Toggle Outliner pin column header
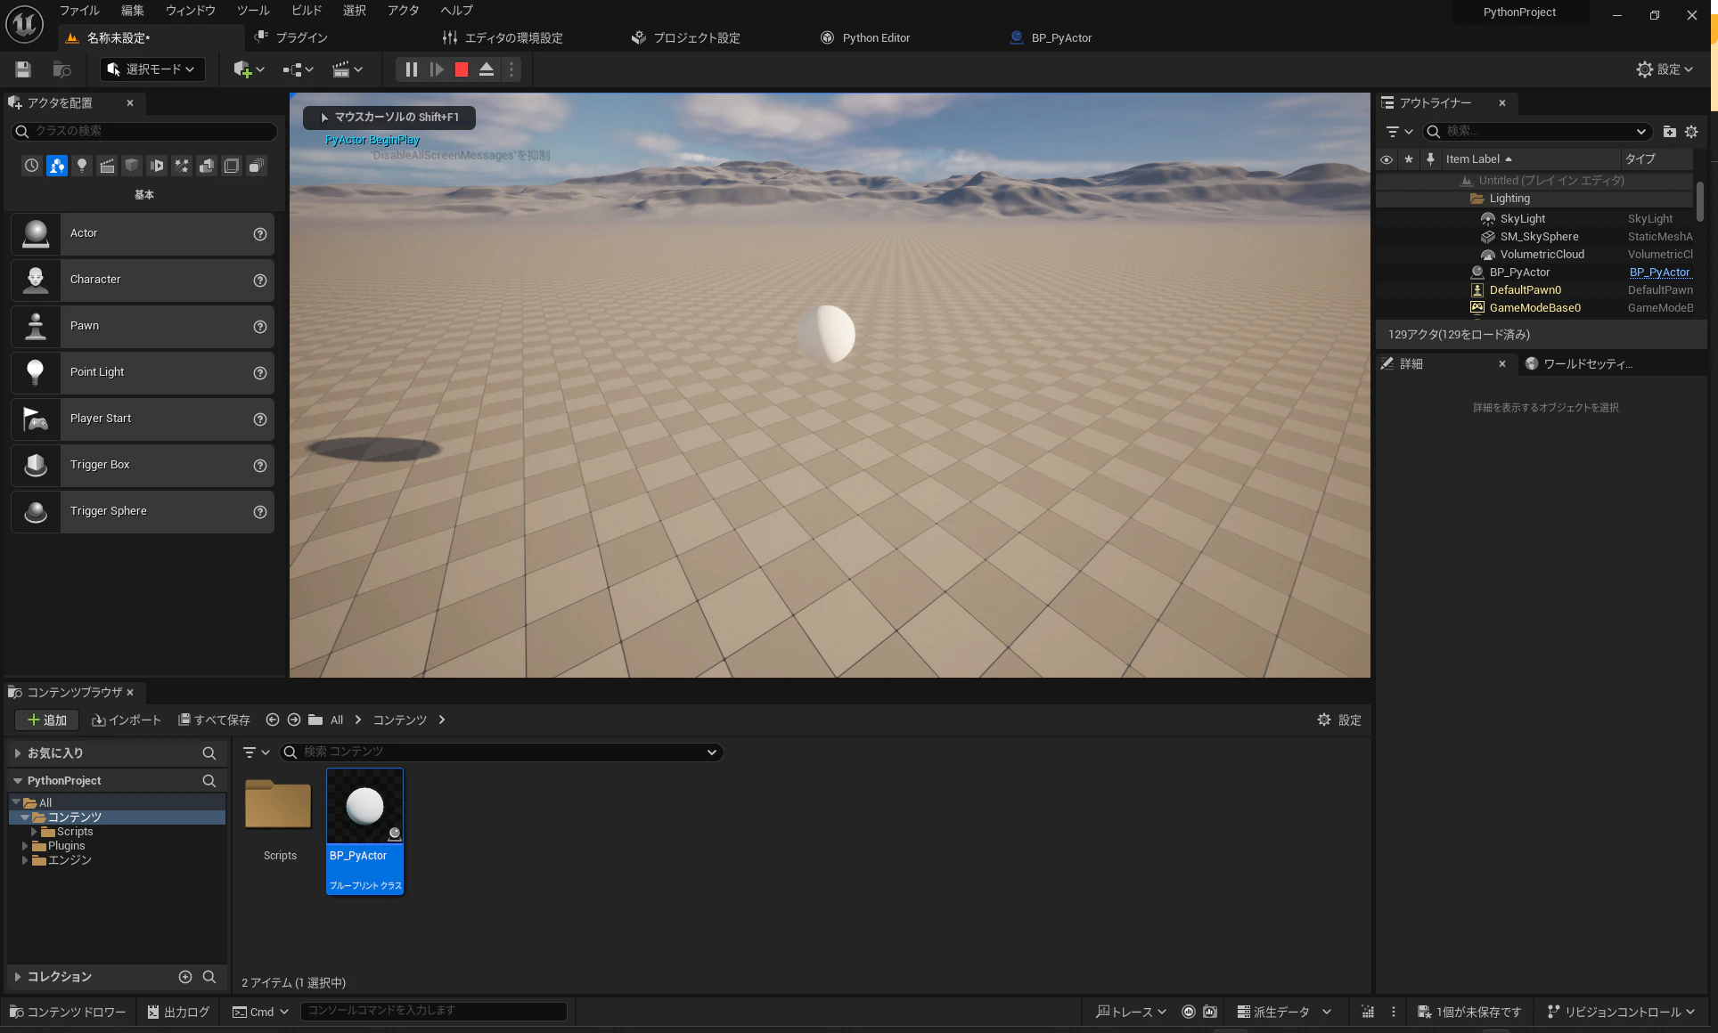The height and width of the screenshot is (1033, 1718). tap(1430, 159)
